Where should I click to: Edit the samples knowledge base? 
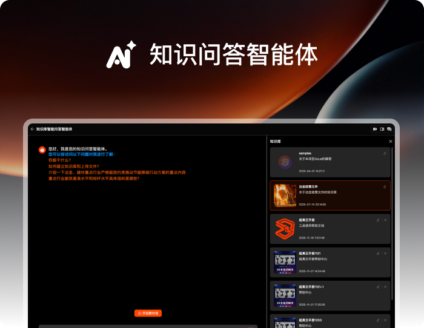coord(385,153)
